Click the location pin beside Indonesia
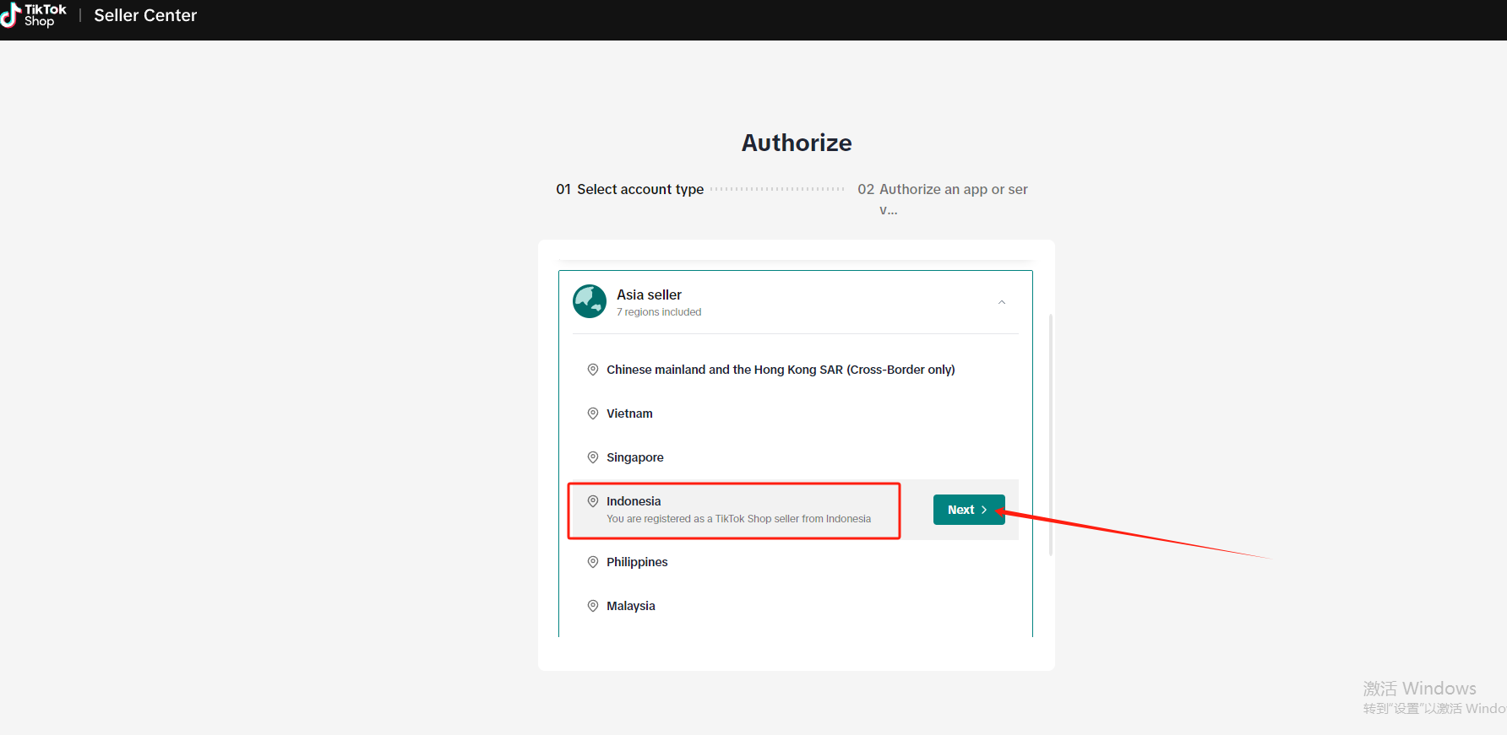The height and width of the screenshot is (735, 1507). coord(593,501)
